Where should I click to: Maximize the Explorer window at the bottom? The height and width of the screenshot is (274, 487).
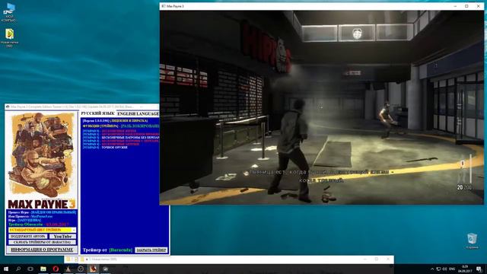click(377, 259)
